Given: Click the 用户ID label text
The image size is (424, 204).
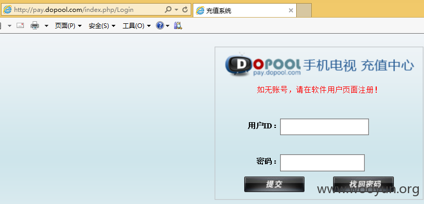Looking at the screenshot, I should (x=262, y=126).
